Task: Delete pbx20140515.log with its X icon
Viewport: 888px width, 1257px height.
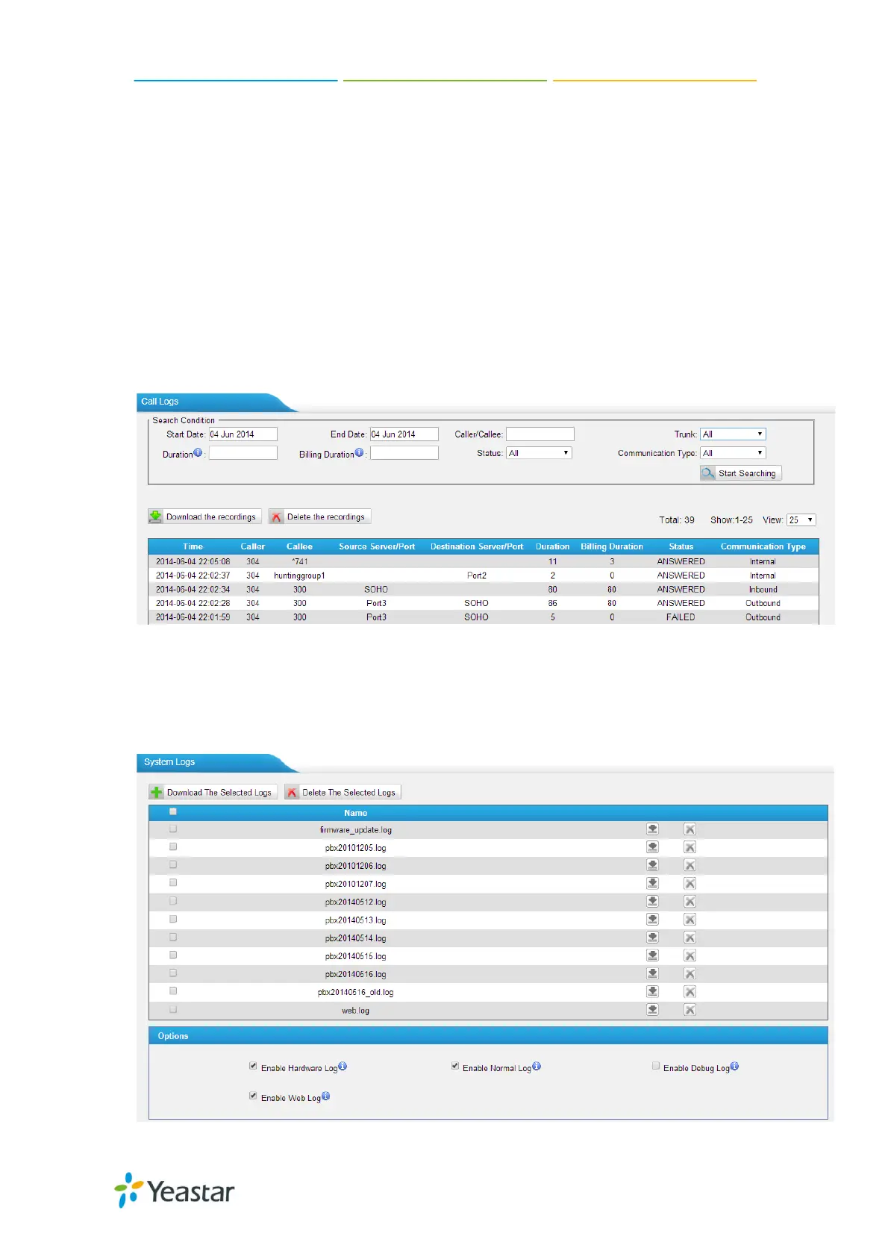Action: point(690,955)
